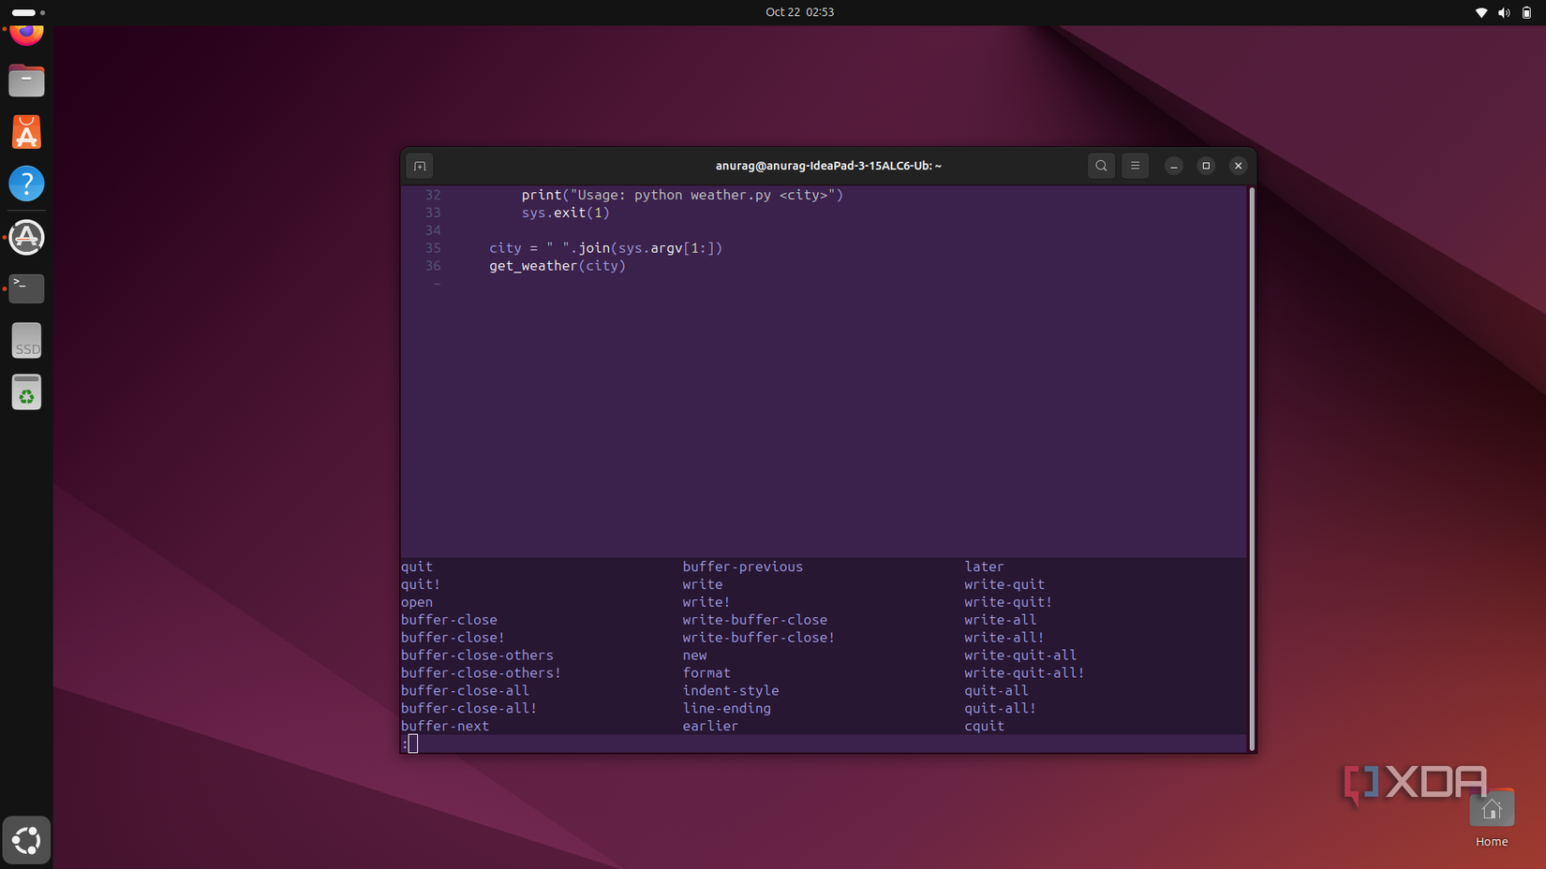Click the Activities workspace indicator
Viewport: 1546px width, 869px height.
click(28, 12)
